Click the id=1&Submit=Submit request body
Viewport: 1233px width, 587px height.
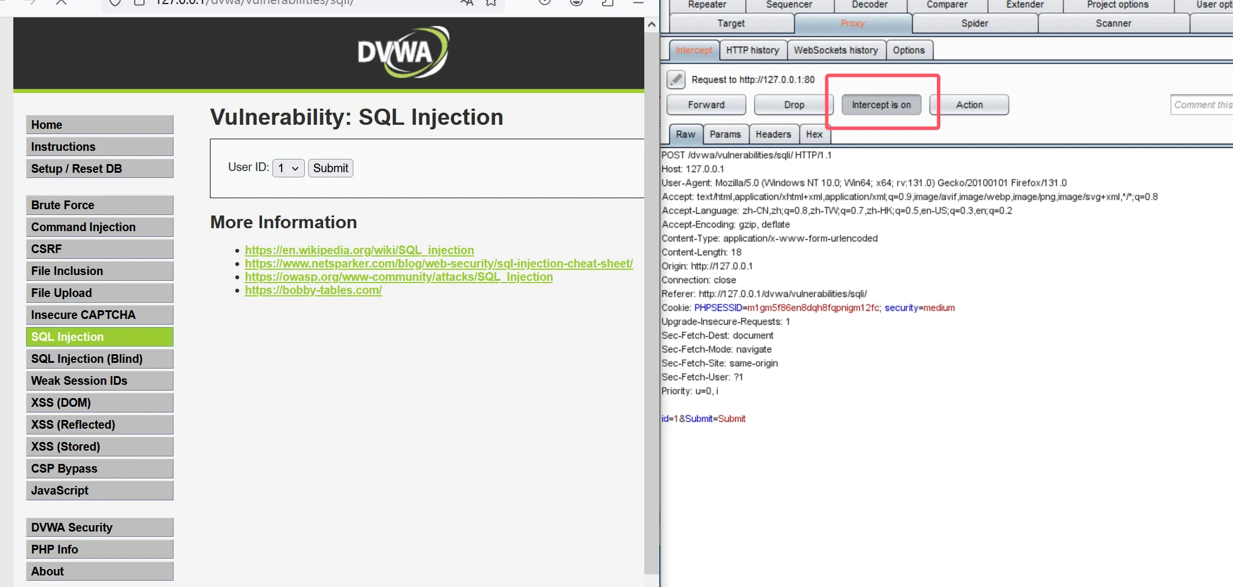click(x=703, y=418)
